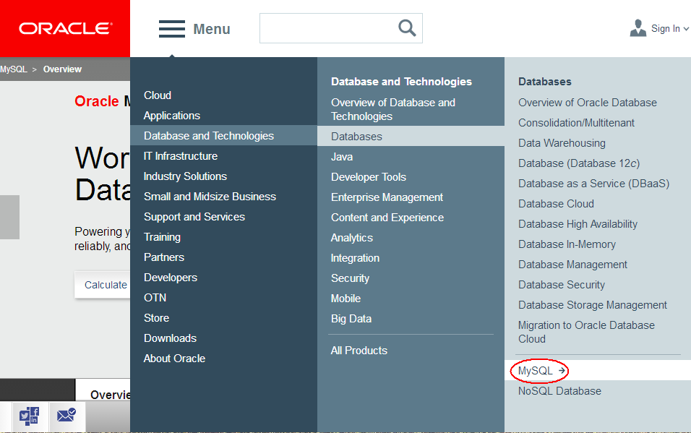Open Database and Technologies menu entry
The image size is (691, 433).
pos(223,135)
